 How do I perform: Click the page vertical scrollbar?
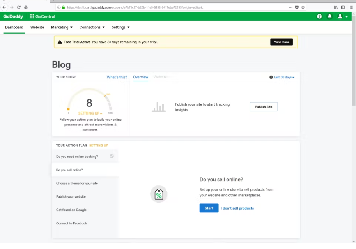coord(354,61)
